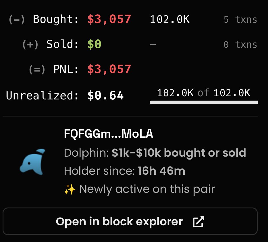Viewport: 268px width, 242px height.
Task: Open in block explorer button
Action: (x=130, y=221)
